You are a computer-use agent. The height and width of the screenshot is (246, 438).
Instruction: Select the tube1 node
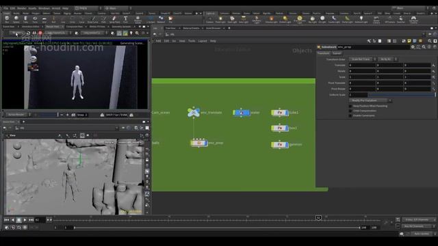280,112
